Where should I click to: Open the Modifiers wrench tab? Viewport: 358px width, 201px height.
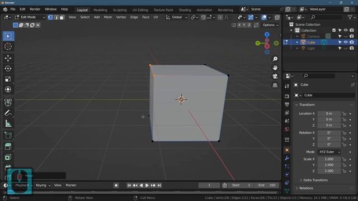pyautogui.click(x=287, y=158)
